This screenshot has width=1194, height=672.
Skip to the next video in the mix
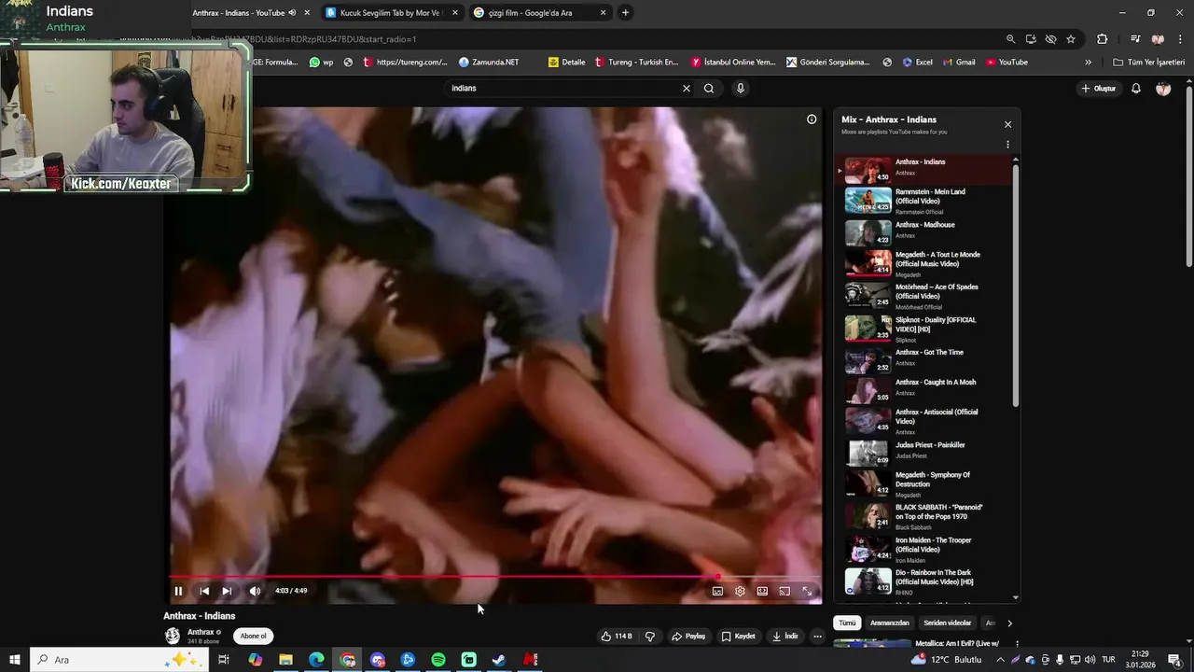point(227,591)
